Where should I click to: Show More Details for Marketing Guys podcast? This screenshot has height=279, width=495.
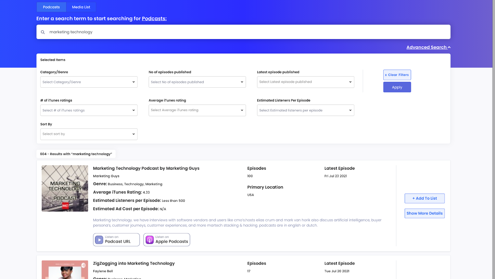[x=424, y=213]
